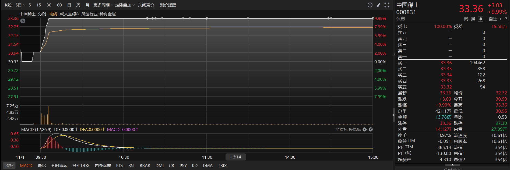Viewport: 510px width, 170px height.
Task: Expand the 自选 dropdown arrow
Action: [x=506, y=19]
